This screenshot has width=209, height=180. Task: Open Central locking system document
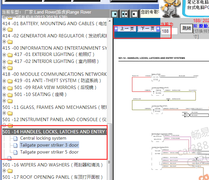43,138
